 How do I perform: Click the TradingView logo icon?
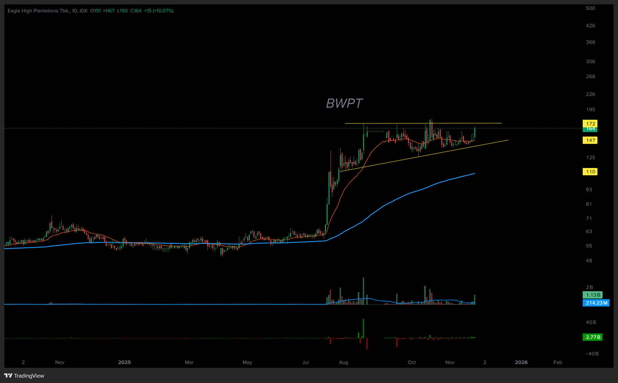(x=8, y=376)
